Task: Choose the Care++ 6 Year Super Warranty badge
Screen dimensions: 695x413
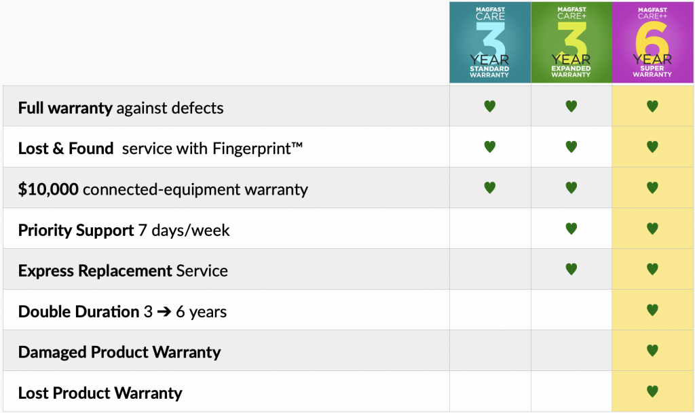Action: click(652, 43)
